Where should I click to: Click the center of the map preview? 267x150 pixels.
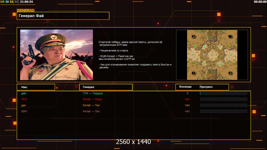point(212,55)
